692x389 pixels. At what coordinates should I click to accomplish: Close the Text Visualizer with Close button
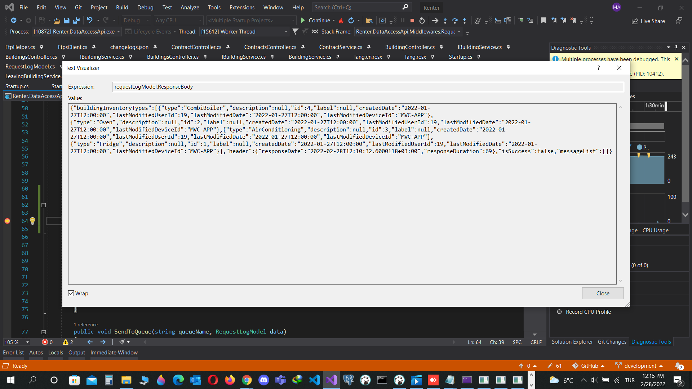pyautogui.click(x=602, y=293)
